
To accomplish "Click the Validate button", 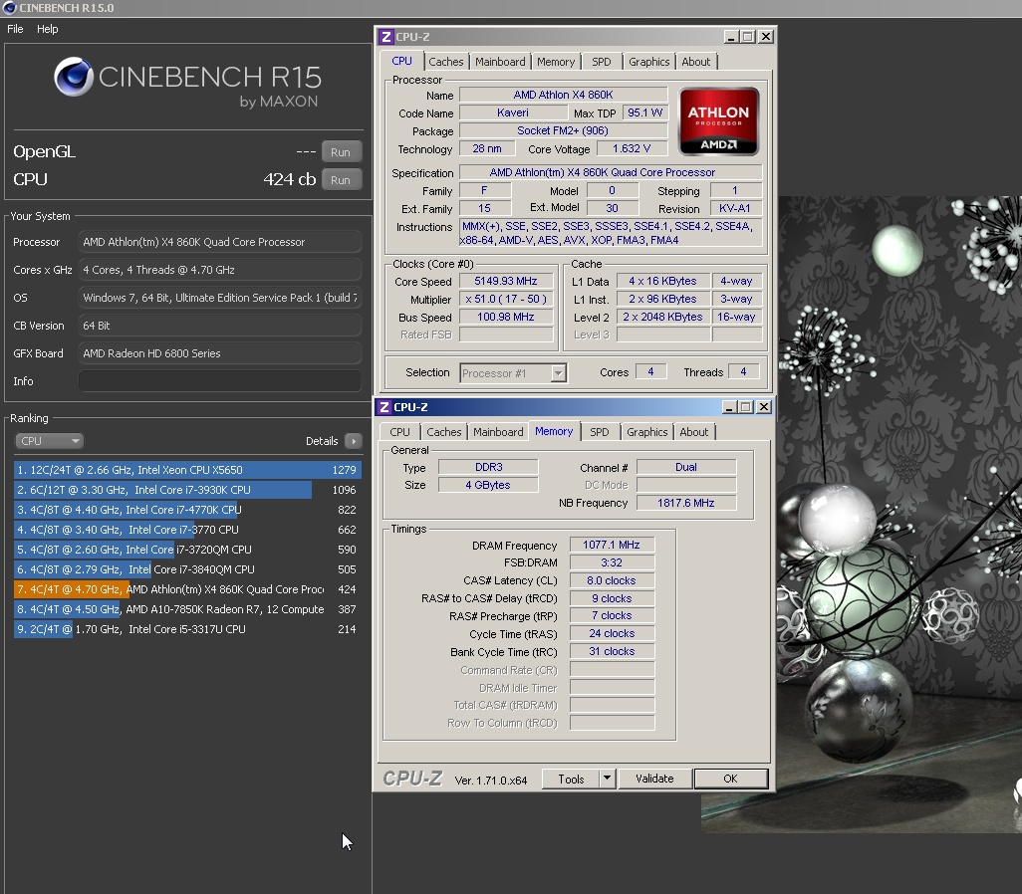I will point(654,779).
